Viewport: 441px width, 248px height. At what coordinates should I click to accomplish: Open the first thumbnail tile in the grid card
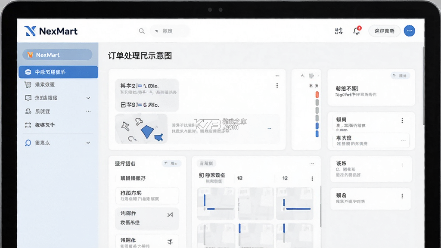pyautogui.click(x=216, y=204)
